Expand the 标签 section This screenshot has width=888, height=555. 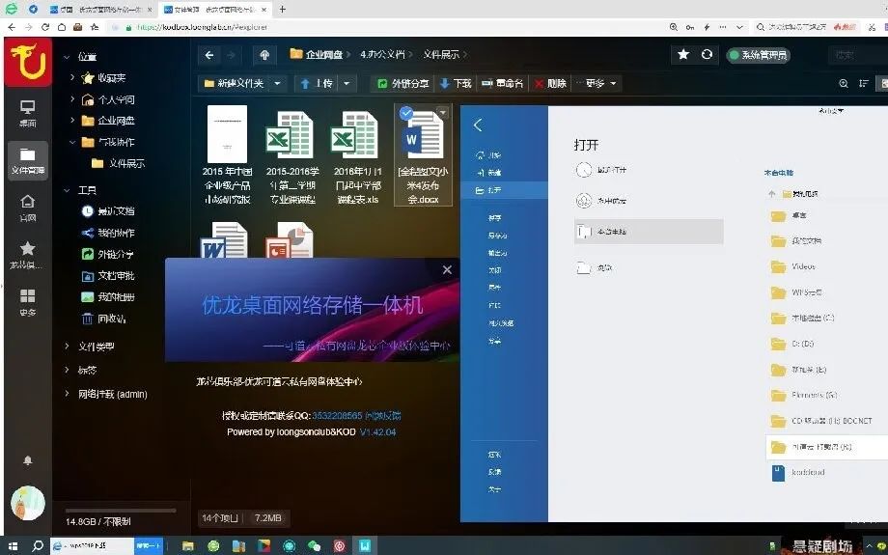tap(67, 370)
